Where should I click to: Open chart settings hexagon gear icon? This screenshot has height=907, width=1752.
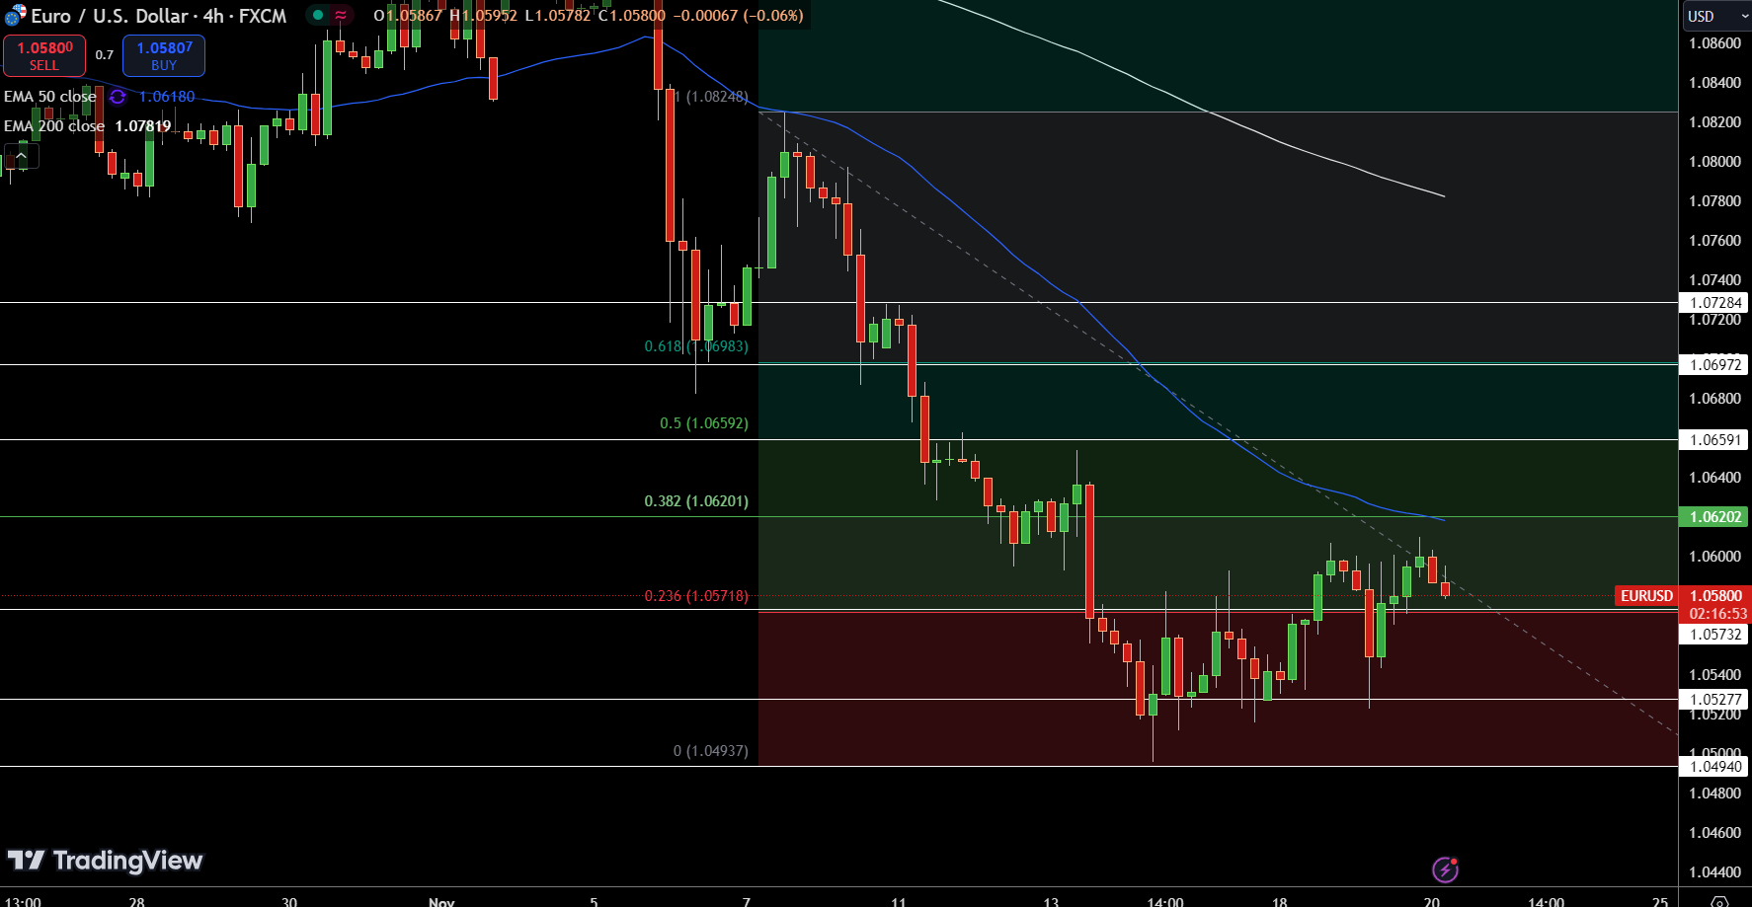pyautogui.click(x=1719, y=901)
